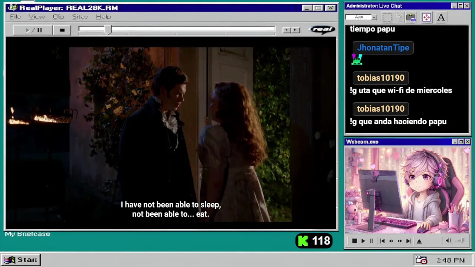Click the green K 118 counter badge

(314, 241)
